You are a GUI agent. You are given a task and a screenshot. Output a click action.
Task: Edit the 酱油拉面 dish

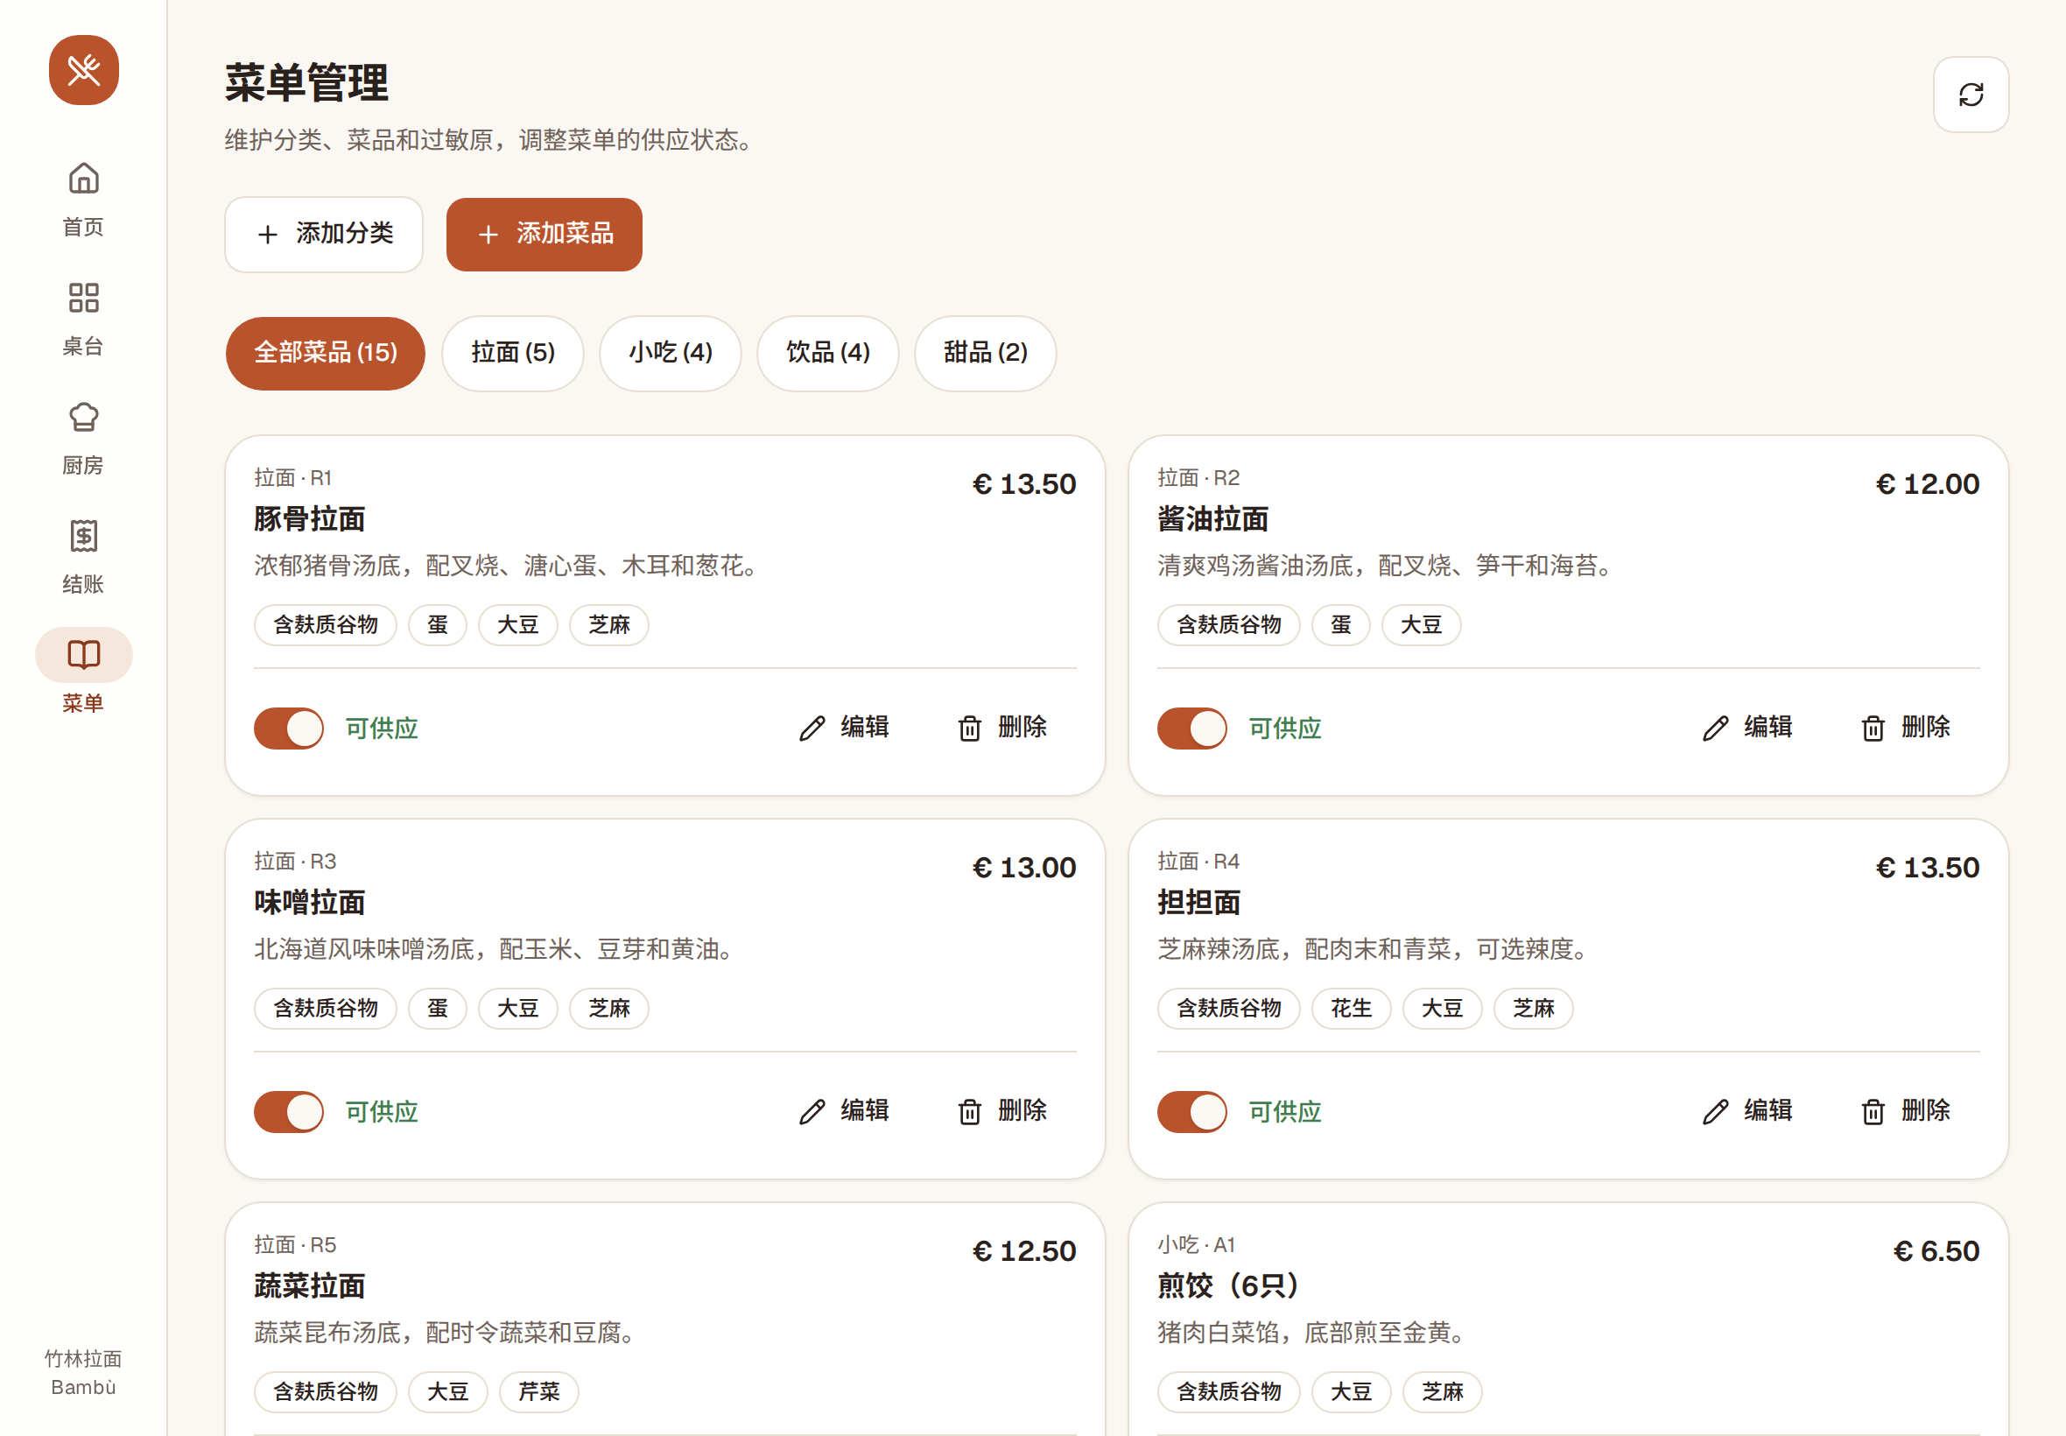click(1747, 727)
